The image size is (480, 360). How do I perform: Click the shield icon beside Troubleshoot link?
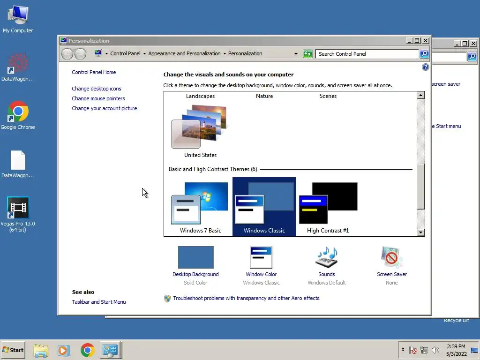167,299
